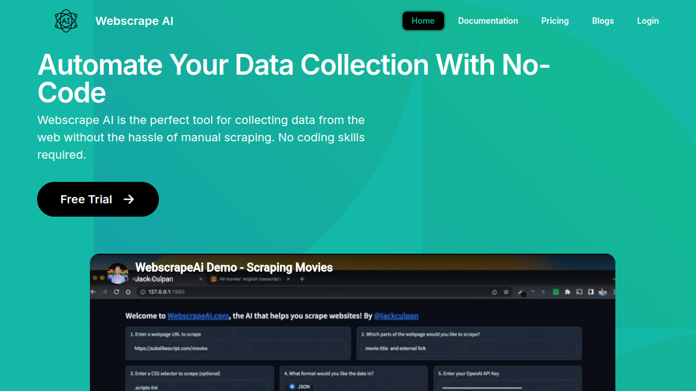Image resolution: width=696 pixels, height=391 pixels.
Task: Select the JSON radio option in demo video
Action: [299, 386]
